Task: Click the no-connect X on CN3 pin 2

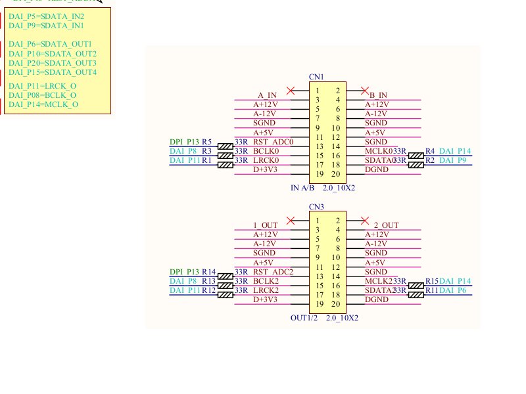Action: [x=365, y=221]
